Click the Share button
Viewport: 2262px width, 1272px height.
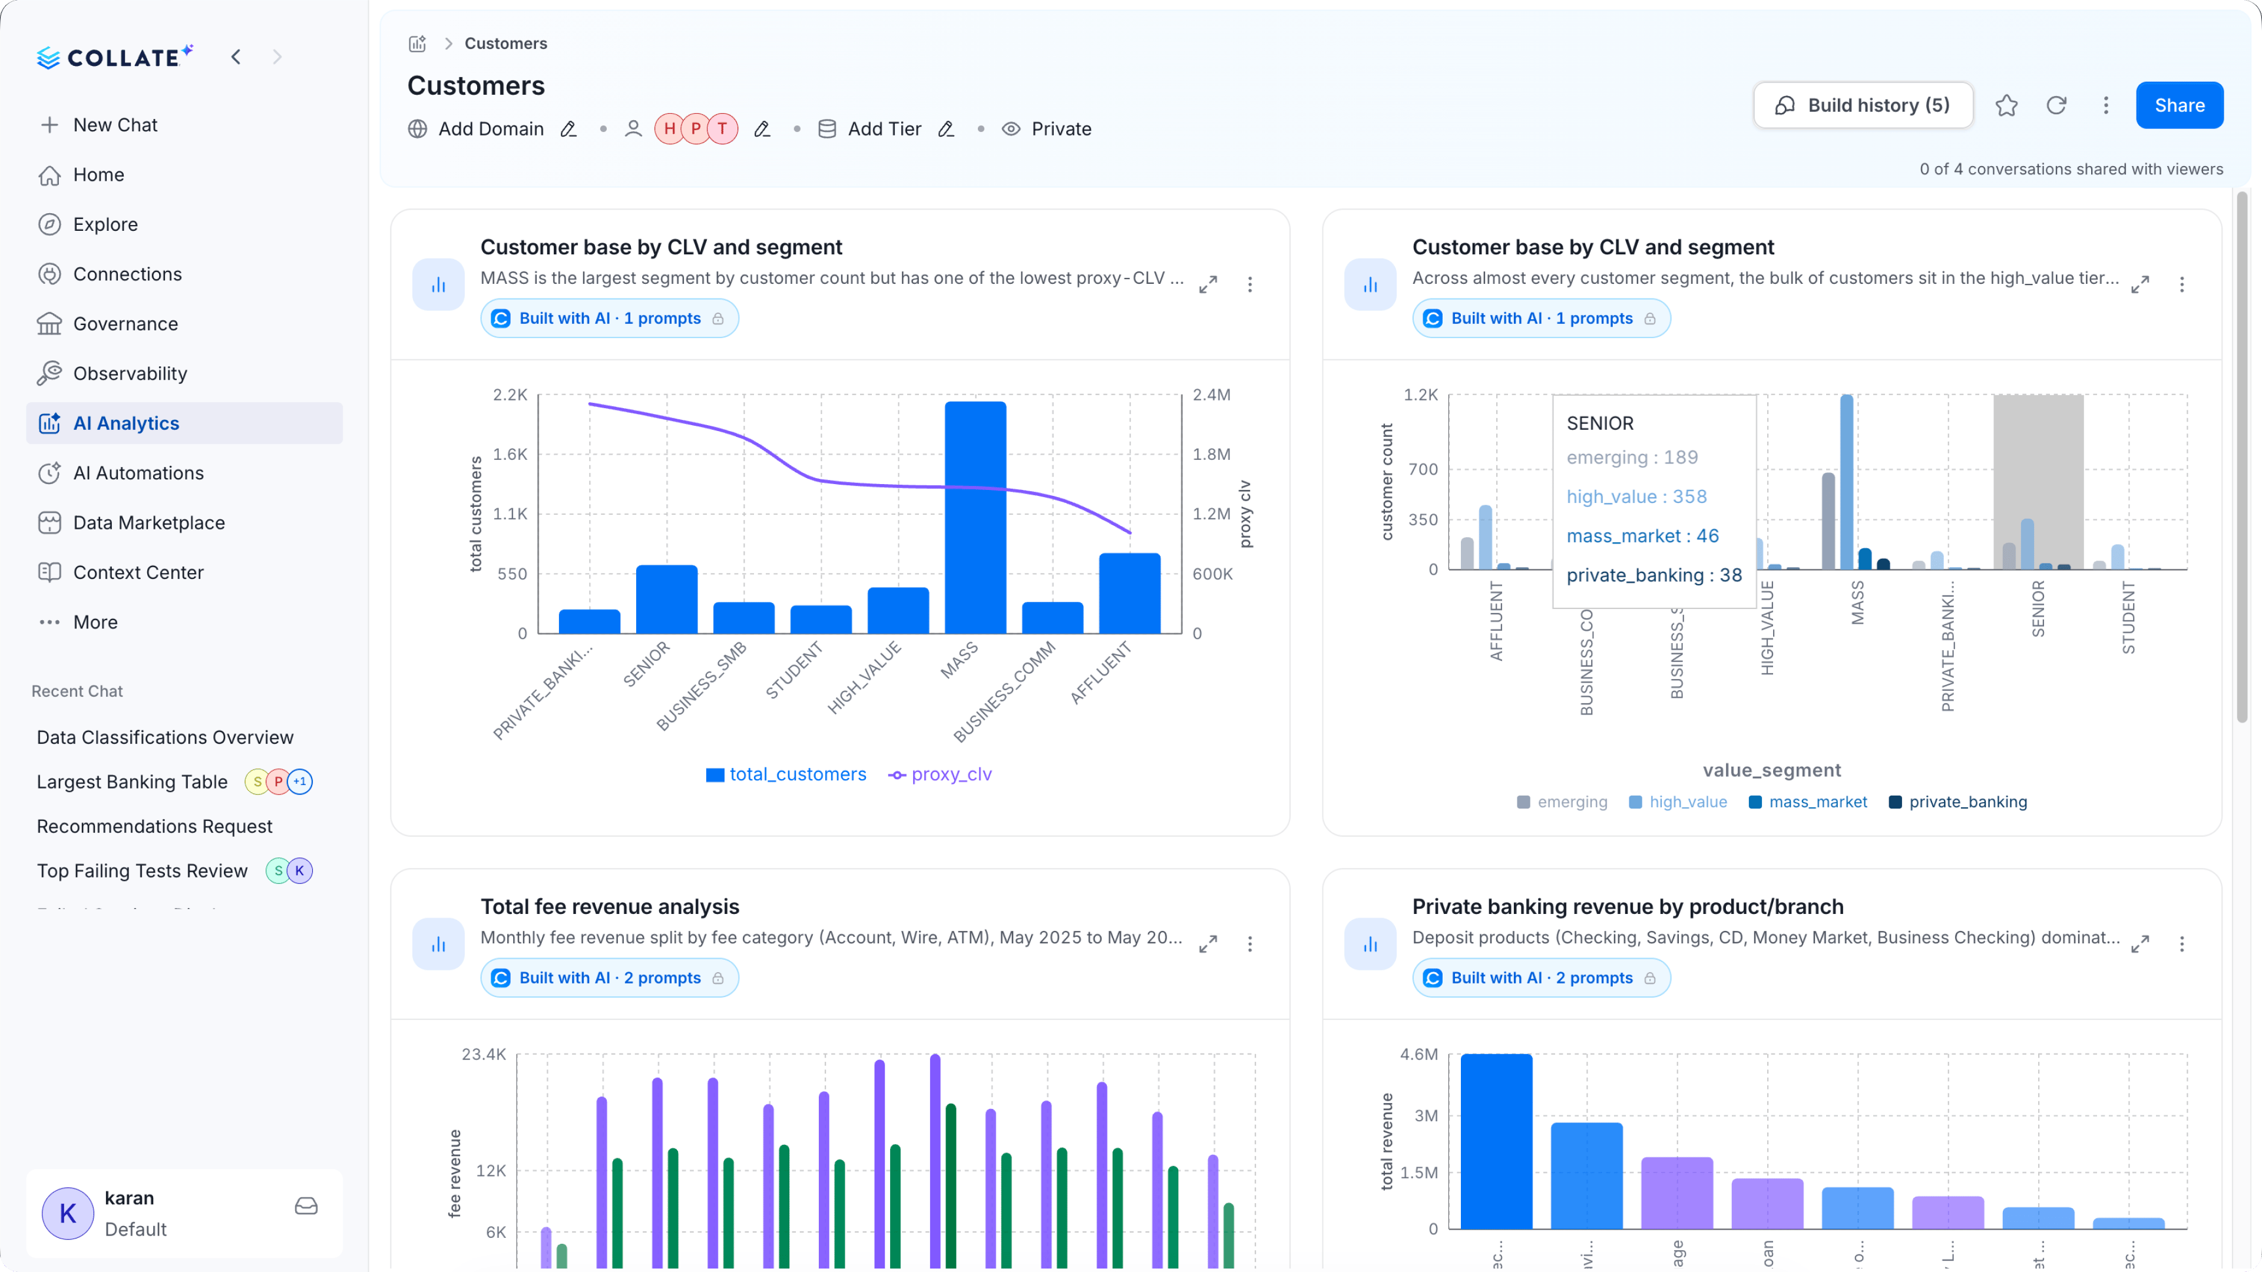pos(2180,105)
